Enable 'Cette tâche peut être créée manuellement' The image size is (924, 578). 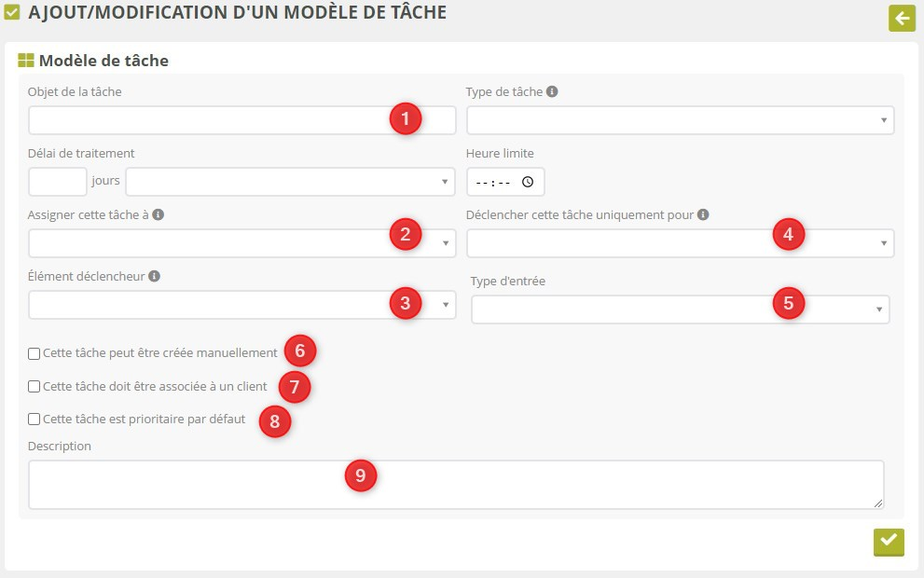click(x=34, y=353)
